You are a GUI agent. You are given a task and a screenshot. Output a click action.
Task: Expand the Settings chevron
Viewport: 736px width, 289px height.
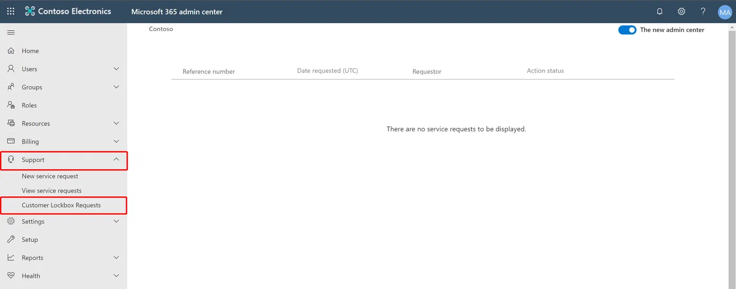coord(117,221)
